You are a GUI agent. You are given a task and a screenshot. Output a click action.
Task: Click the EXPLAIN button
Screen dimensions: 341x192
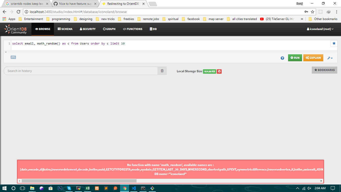313,58
